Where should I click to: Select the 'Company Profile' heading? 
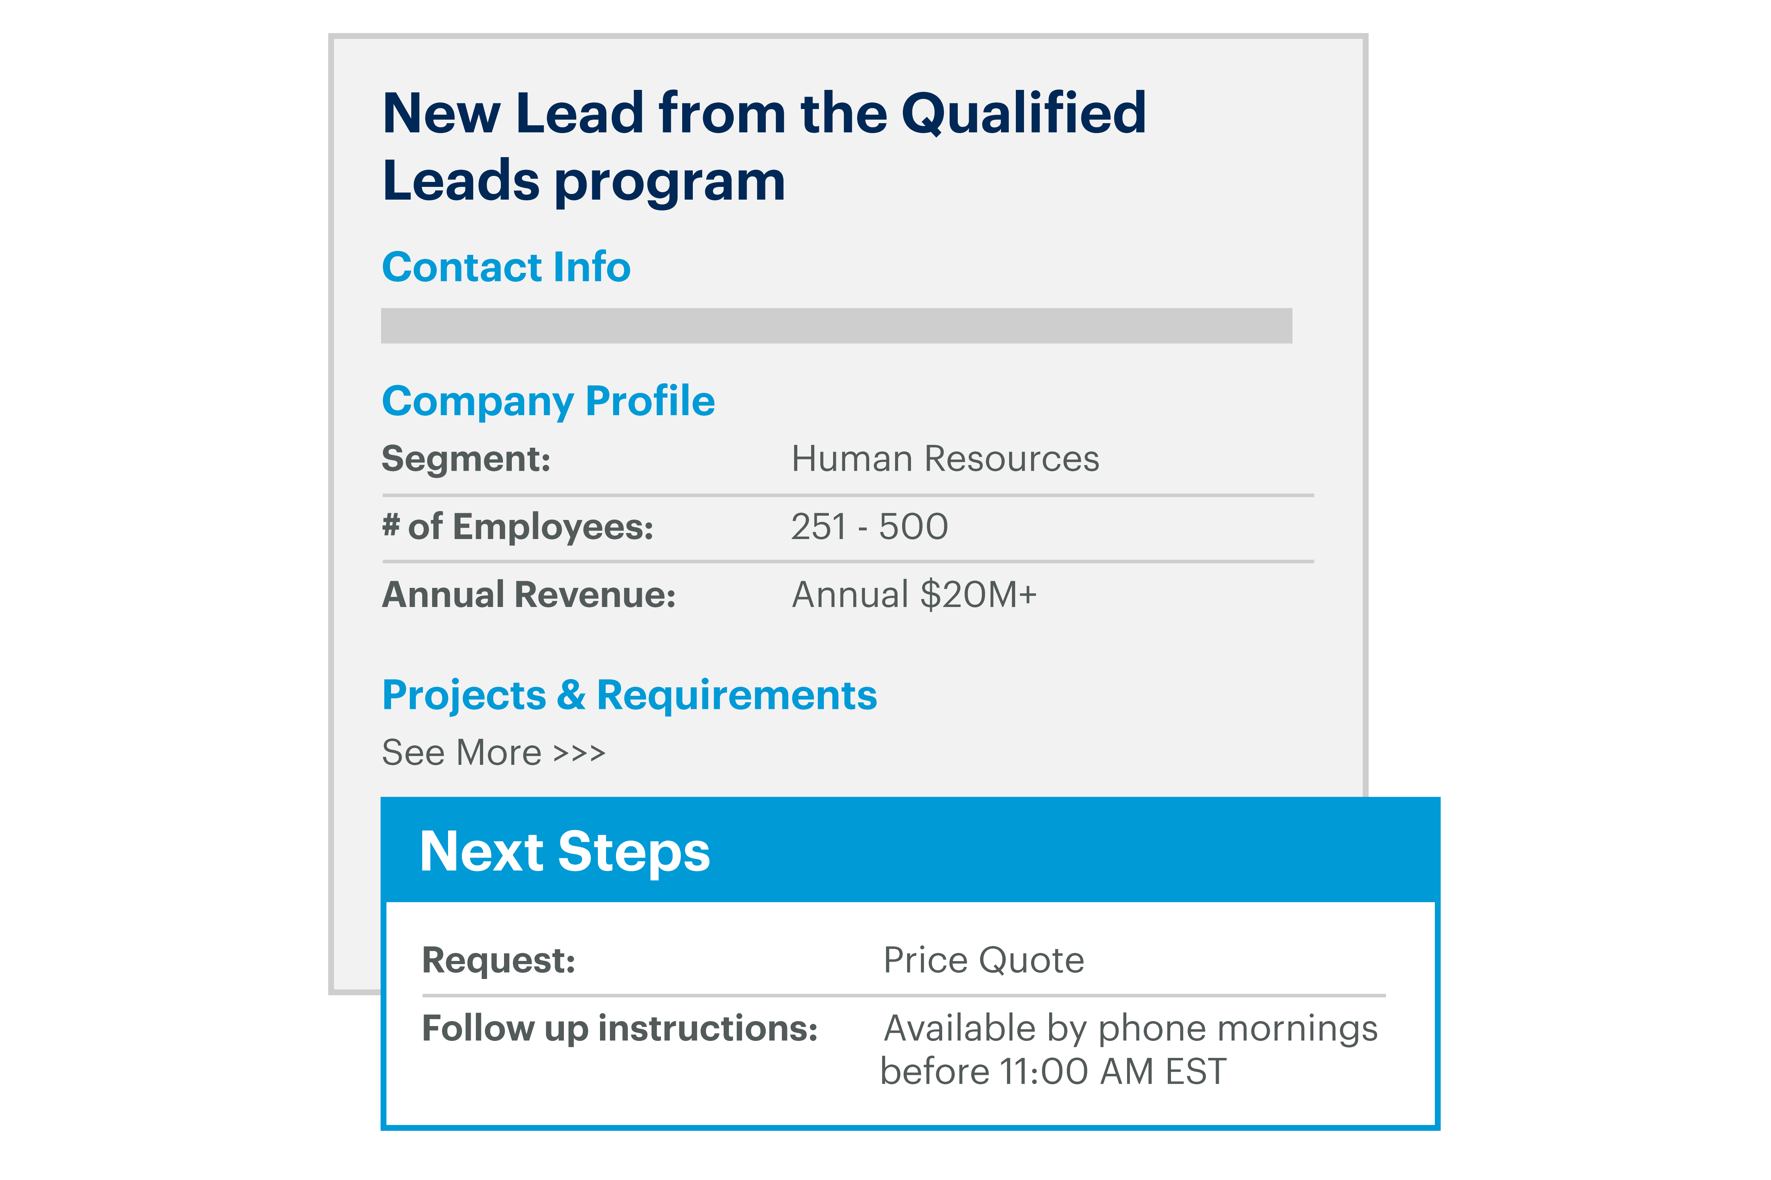(548, 400)
